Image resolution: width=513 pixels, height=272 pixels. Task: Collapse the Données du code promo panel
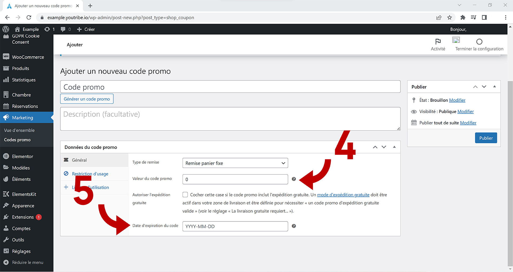(x=394, y=147)
